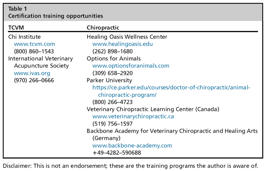Click the Disclaimer text below the table
Image resolution: width=265 pixels, height=171 pixels.
tap(130, 166)
